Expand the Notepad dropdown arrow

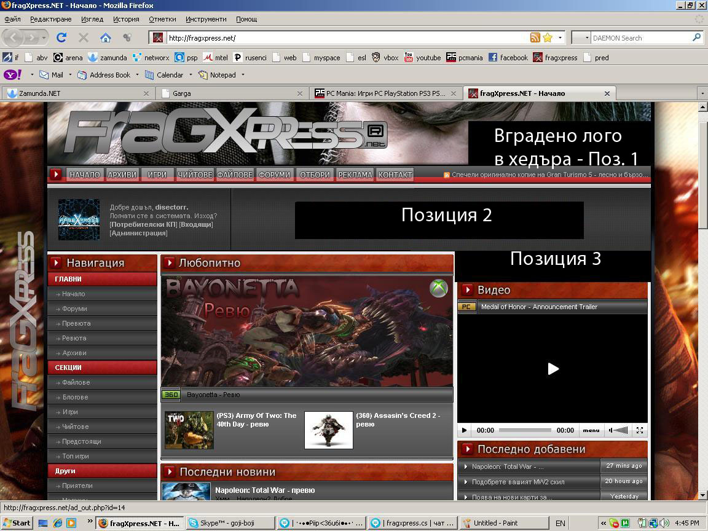pos(243,74)
